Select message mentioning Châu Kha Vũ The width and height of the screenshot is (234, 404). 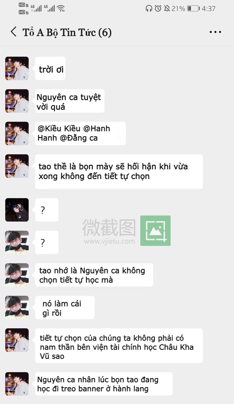click(x=119, y=346)
